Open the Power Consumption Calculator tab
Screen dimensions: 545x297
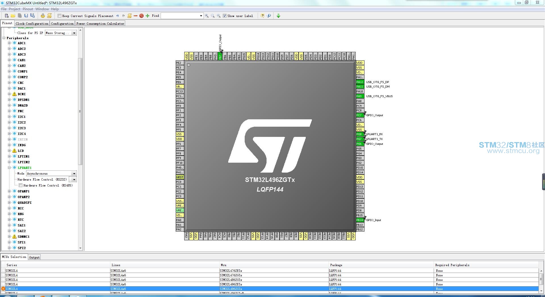tap(100, 24)
